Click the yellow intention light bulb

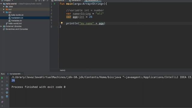(x=62, y=23)
